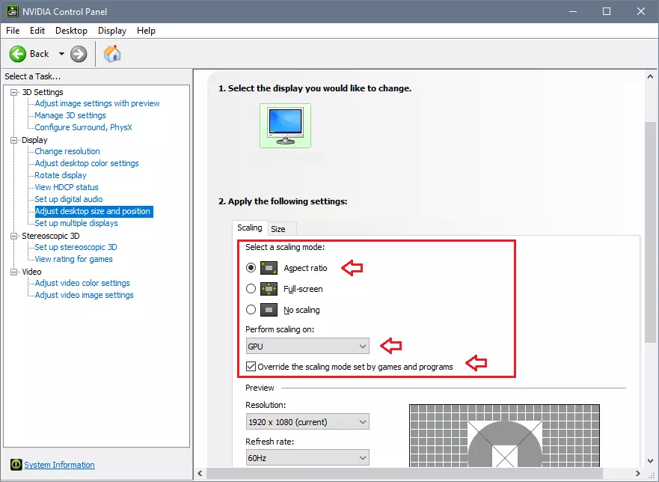Select the Aspect ratio radio button

(251, 267)
